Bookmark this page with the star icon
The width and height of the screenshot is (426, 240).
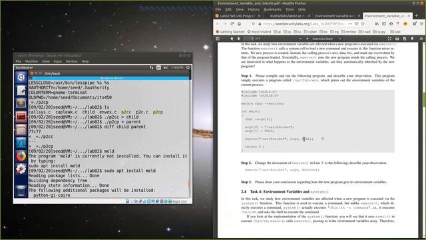pos(363,24)
